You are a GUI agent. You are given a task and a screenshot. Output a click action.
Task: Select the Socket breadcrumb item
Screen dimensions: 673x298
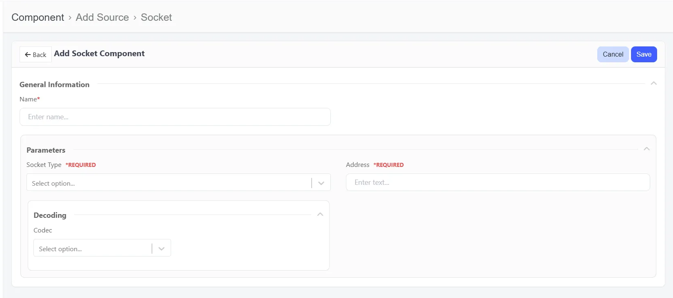click(x=156, y=18)
